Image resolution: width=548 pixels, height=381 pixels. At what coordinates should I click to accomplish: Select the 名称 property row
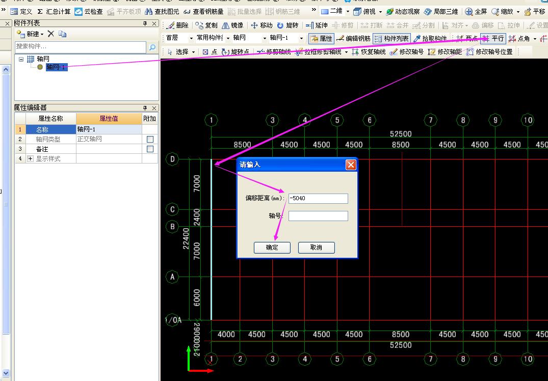point(87,129)
